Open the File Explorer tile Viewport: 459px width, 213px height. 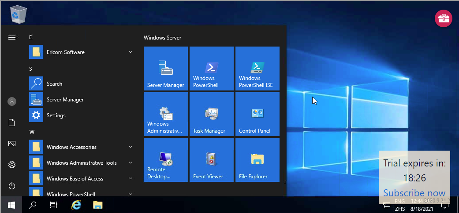pyautogui.click(x=257, y=160)
